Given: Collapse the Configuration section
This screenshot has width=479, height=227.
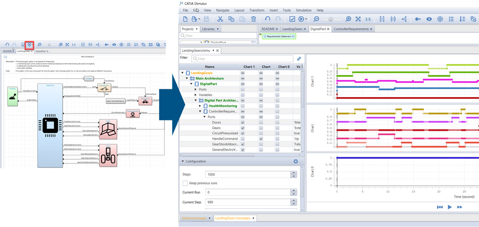Looking at the screenshot, I should click(x=182, y=161).
